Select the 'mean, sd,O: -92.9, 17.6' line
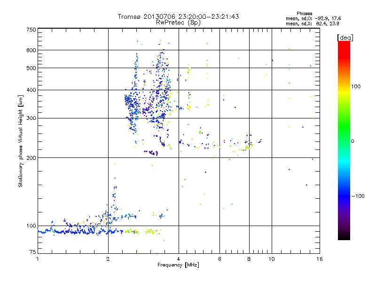 [313, 18]
